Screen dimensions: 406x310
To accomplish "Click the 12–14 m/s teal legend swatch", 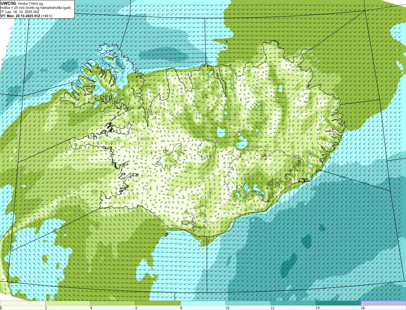I will tap(293, 303).
